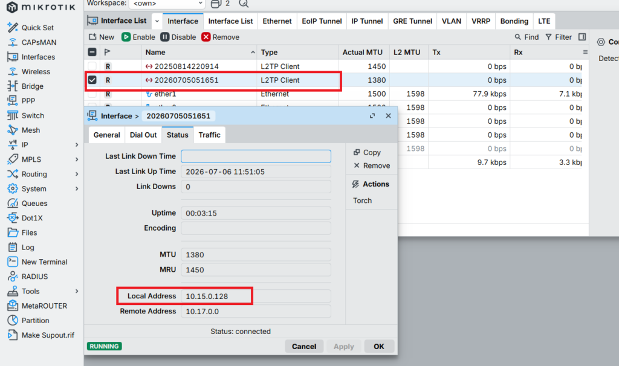Click Enable in interface toolbar
This screenshot has width=619, height=366.
(138, 37)
